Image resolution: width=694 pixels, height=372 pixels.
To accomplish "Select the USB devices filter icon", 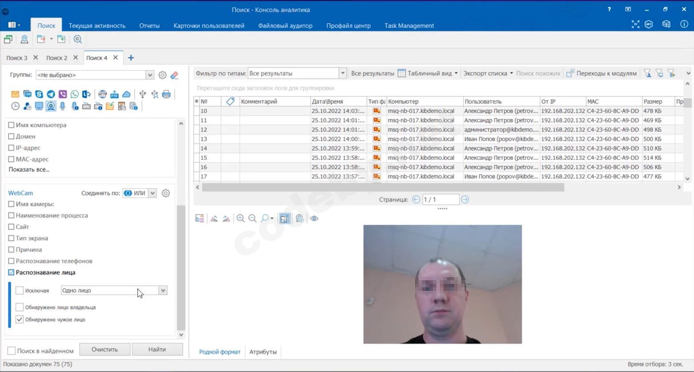I will [x=142, y=94].
